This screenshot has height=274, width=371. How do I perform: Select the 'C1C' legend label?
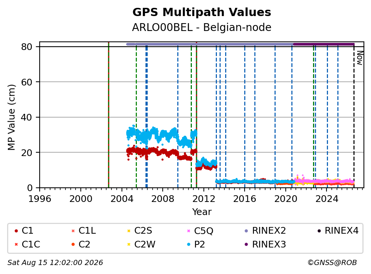coord(31,245)
